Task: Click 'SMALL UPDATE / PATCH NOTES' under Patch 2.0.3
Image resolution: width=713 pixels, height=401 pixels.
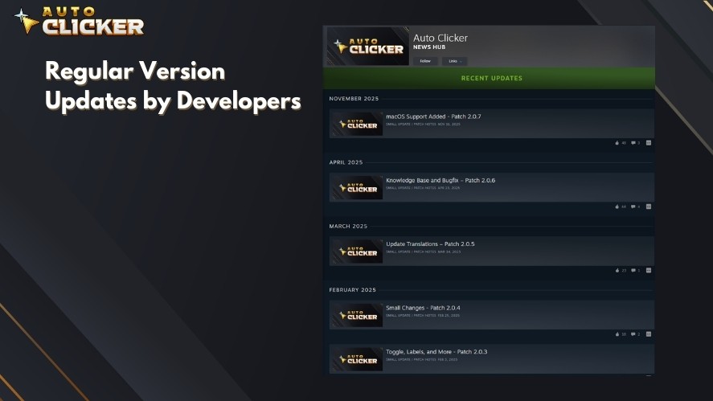Action: click(411, 359)
